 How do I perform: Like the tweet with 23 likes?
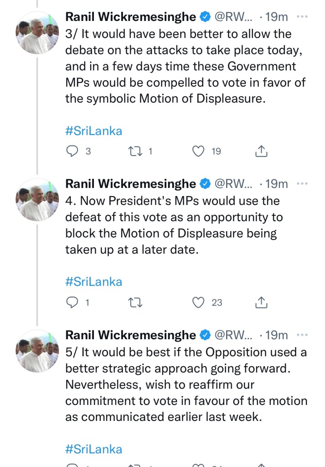tap(199, 302)
